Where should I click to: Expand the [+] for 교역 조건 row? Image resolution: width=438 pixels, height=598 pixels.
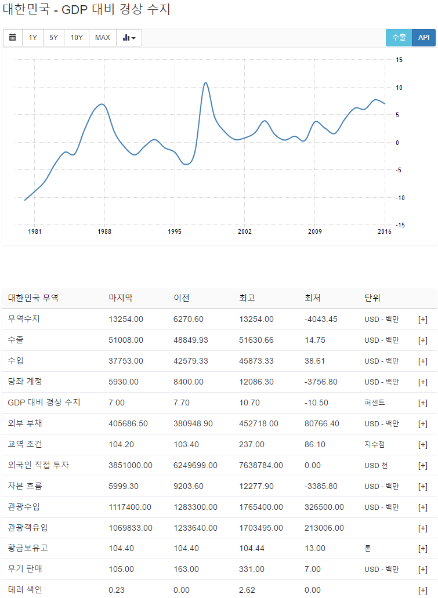[423, 445]
